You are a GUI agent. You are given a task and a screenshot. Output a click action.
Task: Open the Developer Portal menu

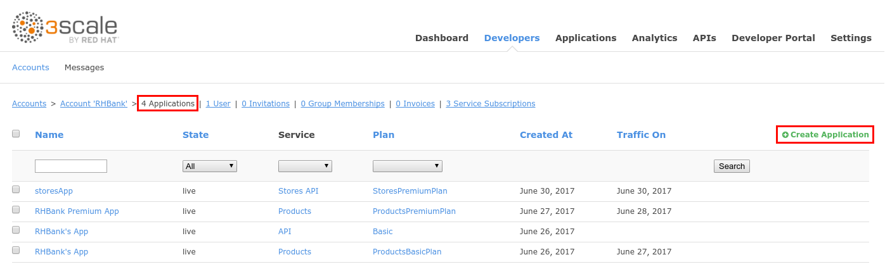773,38
